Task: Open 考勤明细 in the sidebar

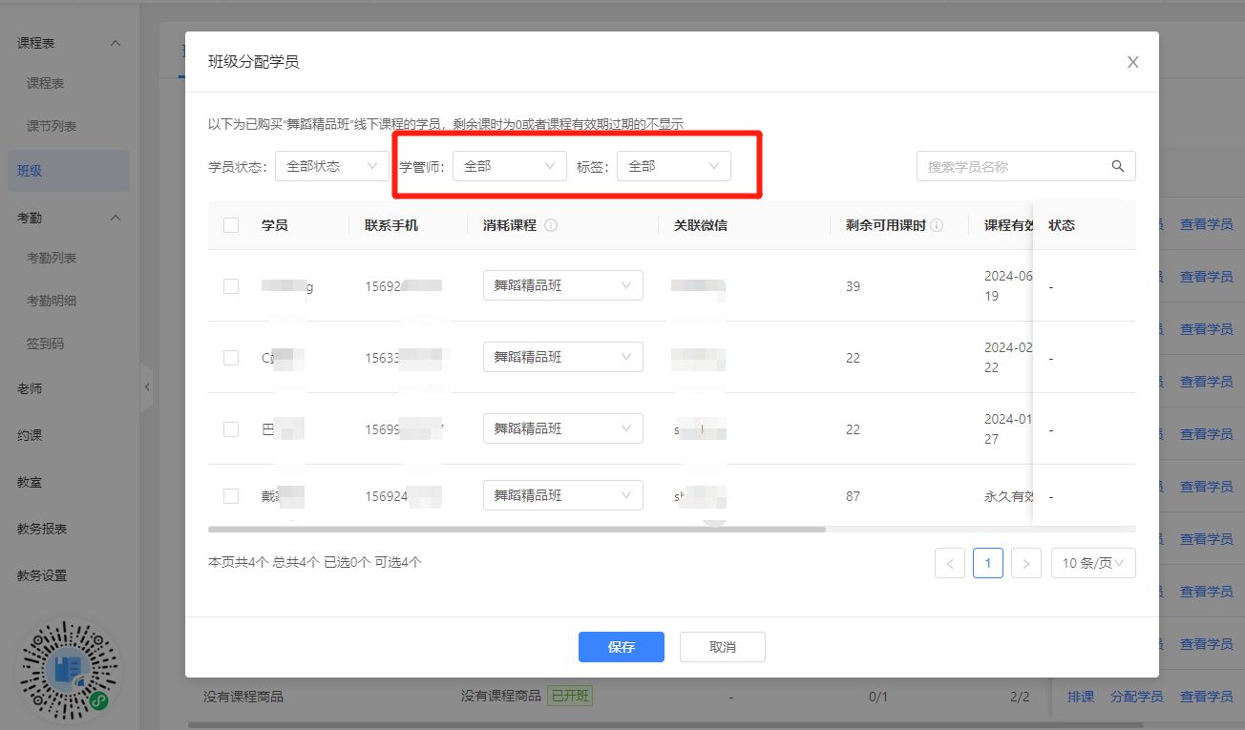Action: [x=52, y=301]
